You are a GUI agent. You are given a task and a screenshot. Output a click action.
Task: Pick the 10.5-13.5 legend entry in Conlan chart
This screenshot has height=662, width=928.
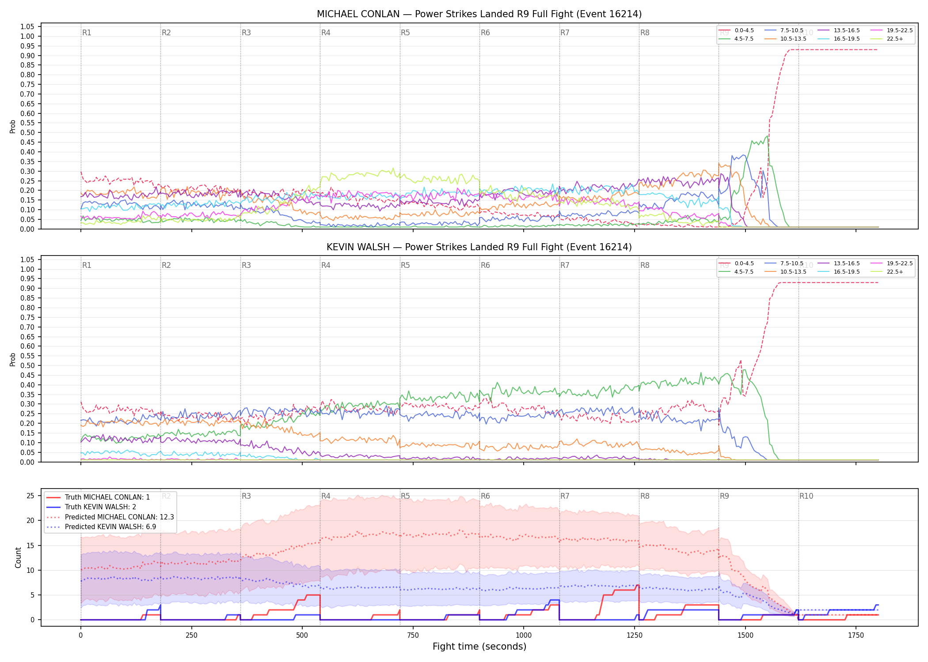point(786,39)
